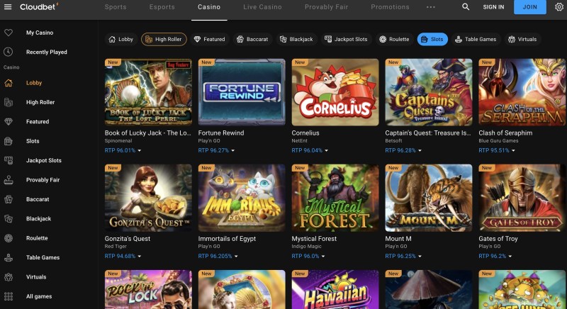567x309 pixels.
Task: Click the Provably Fair sidebar icon
Action: 9,180
